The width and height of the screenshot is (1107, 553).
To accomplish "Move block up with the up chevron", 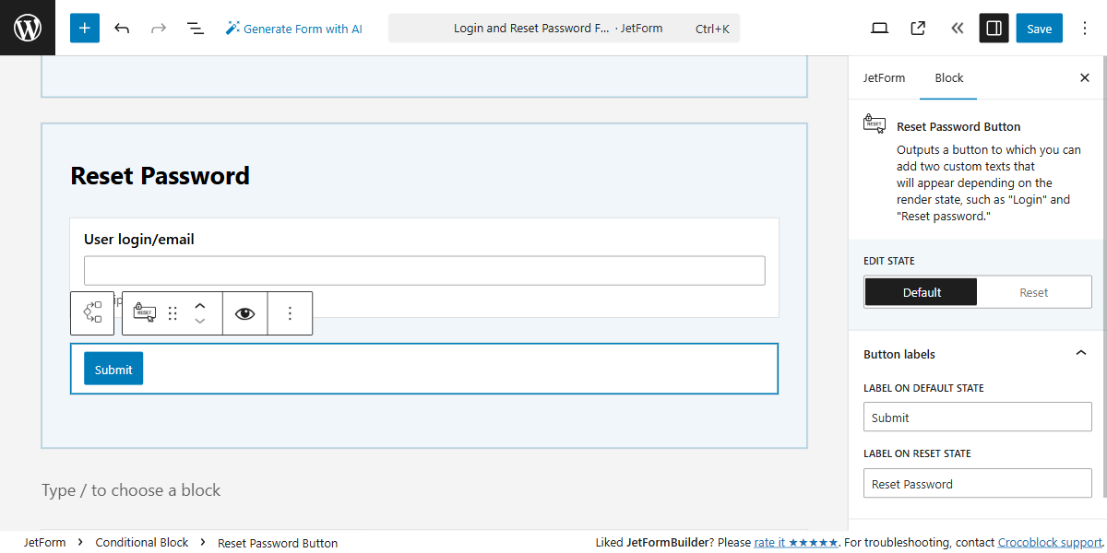I will 200,305.
